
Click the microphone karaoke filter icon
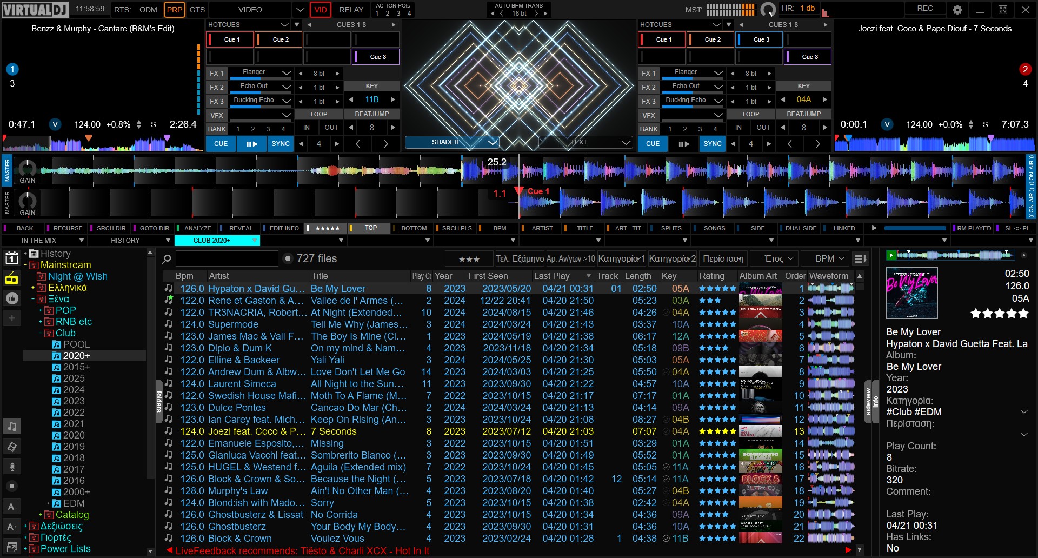tap(11, 466)
